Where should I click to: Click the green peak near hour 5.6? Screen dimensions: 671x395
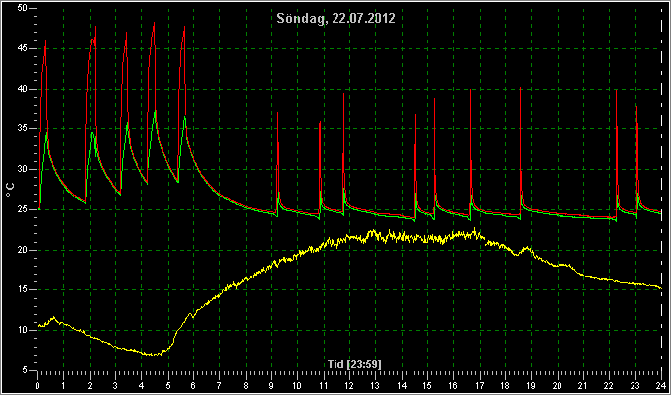click(185, 116)
